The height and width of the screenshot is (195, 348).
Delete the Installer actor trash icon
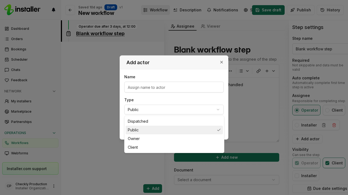[x=334, y=125]
